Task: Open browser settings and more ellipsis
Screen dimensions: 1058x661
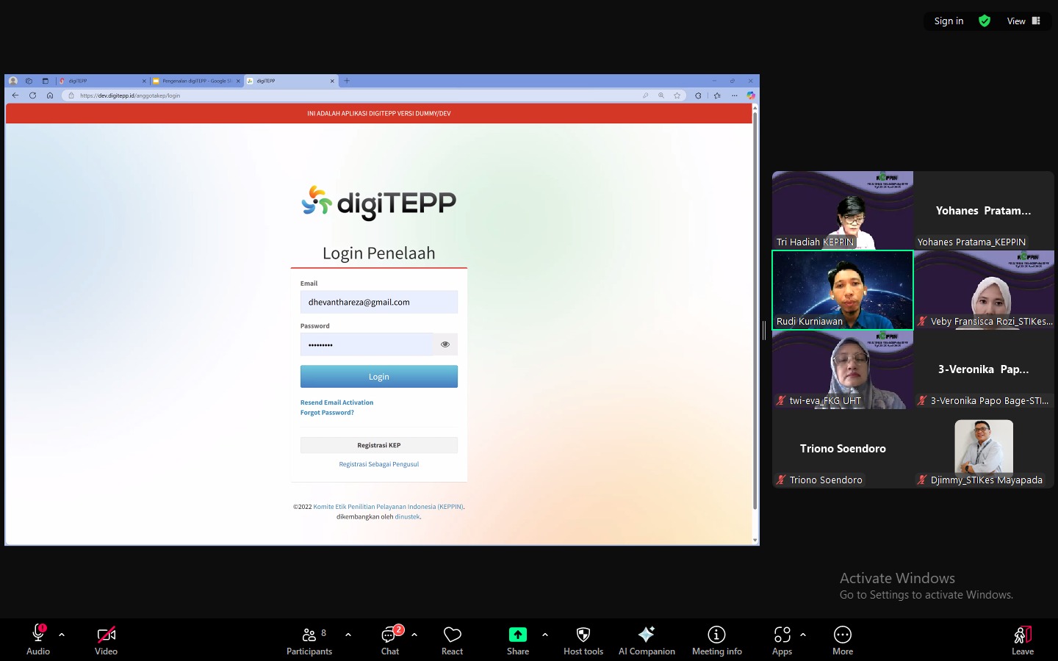Action: pos(734,95)
